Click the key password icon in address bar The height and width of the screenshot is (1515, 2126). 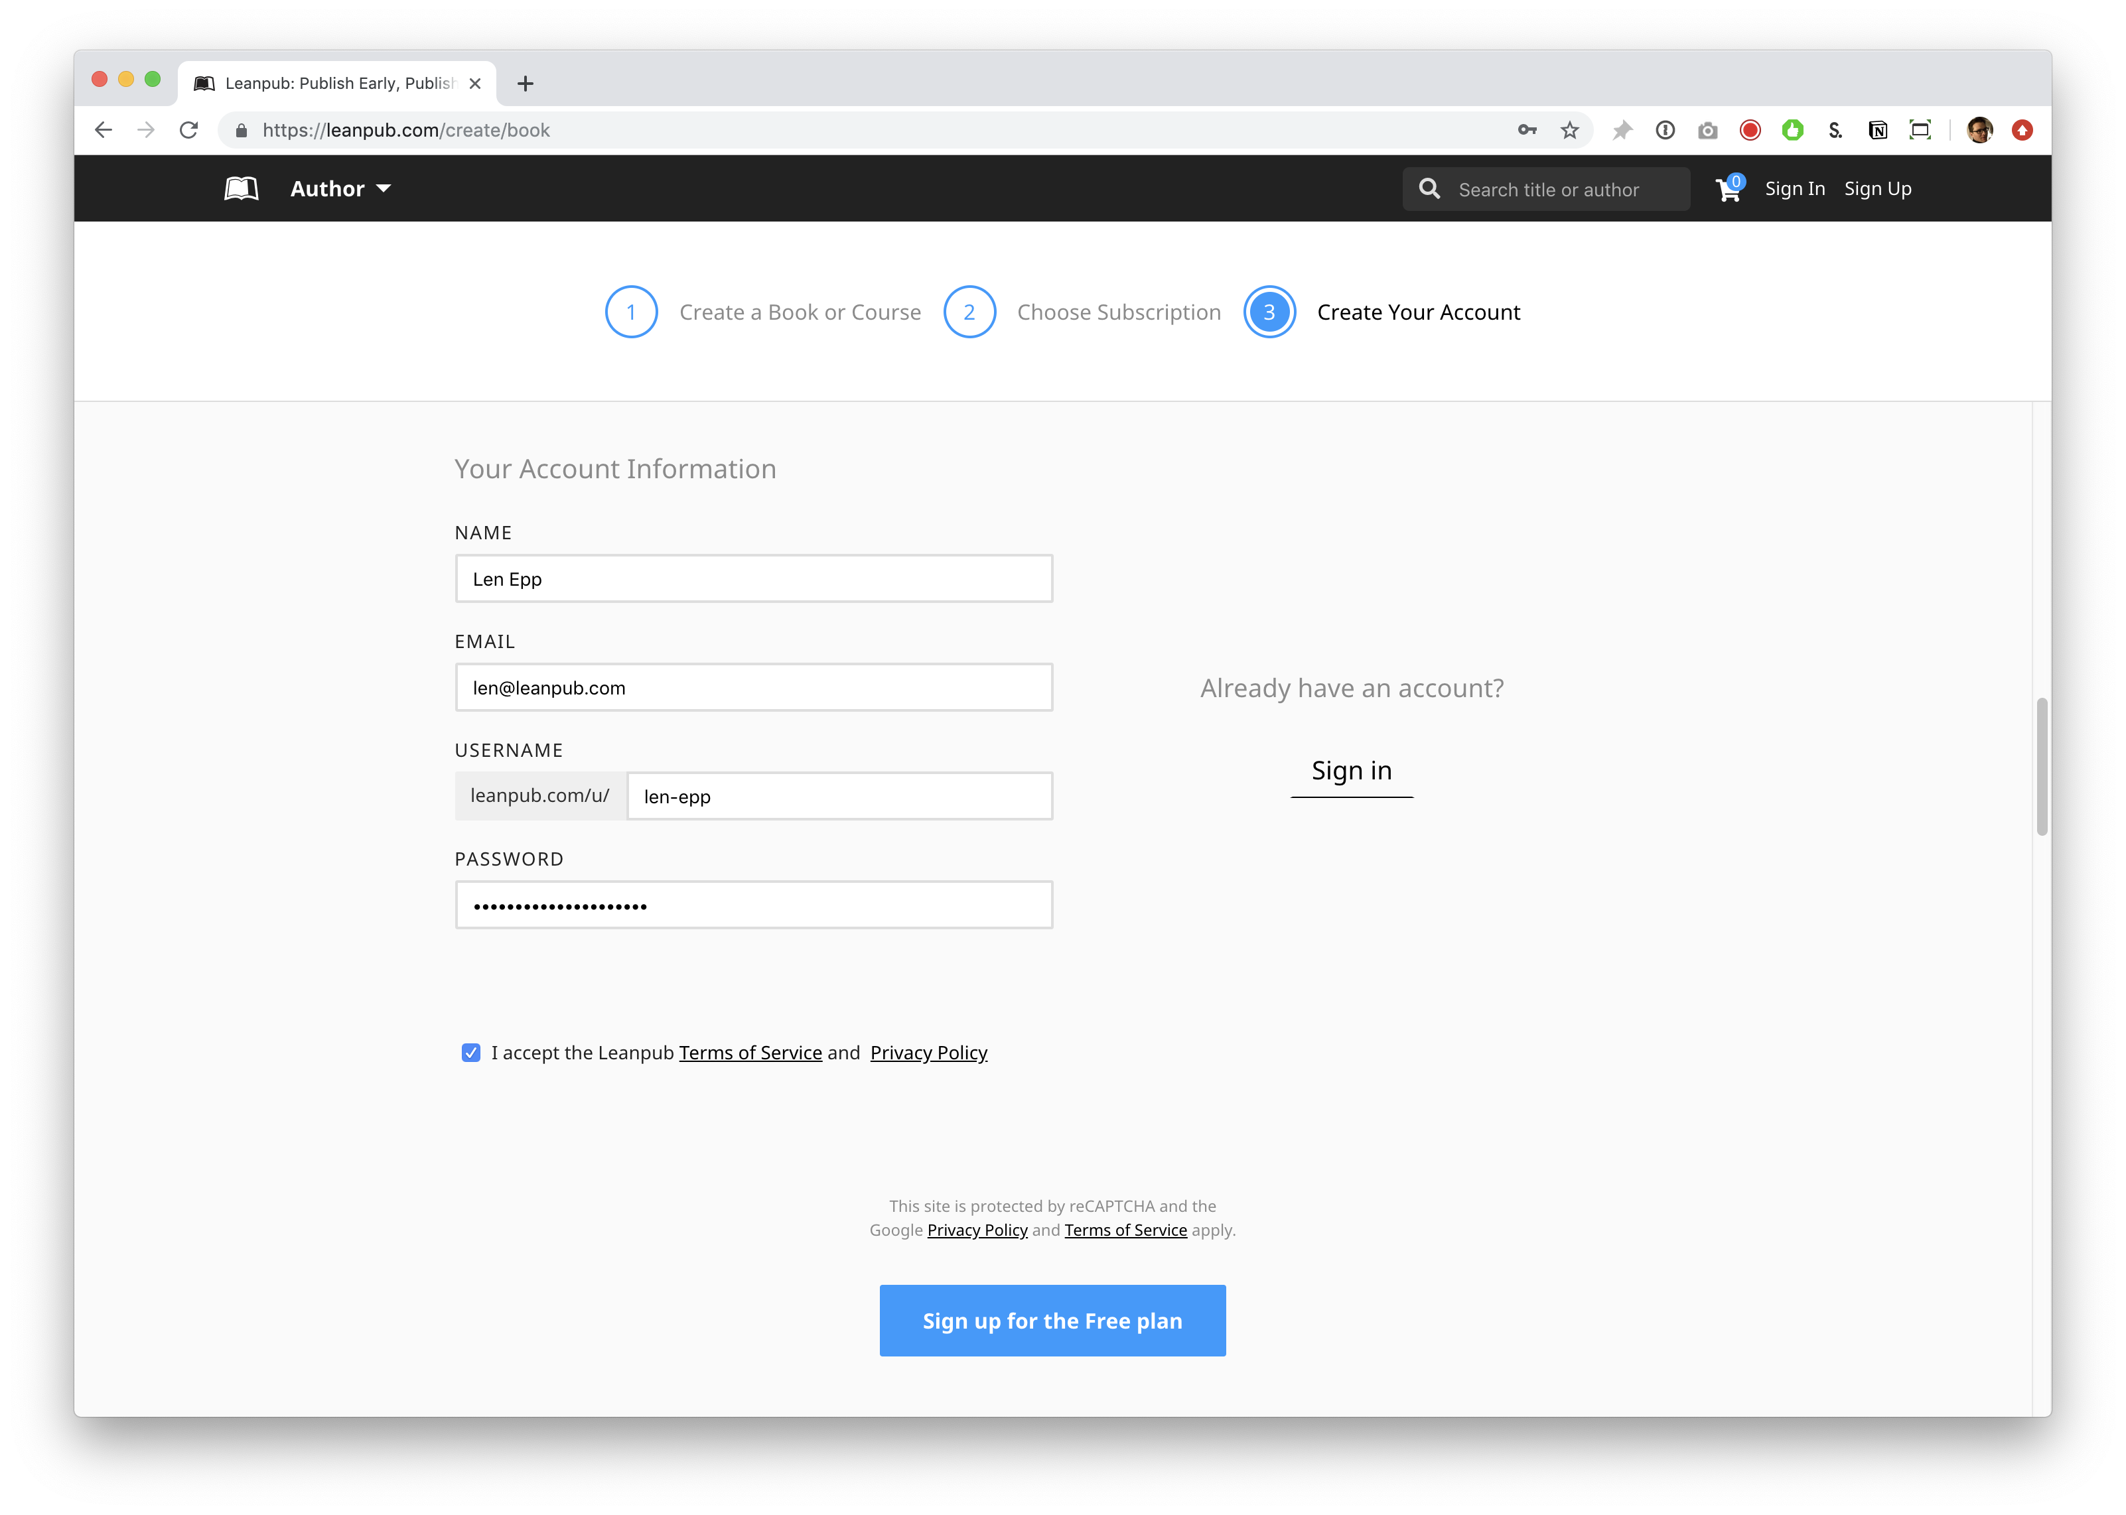pos(1527,131)
